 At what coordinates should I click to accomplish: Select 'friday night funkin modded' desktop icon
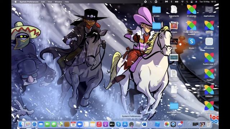(x=192, y=25)
